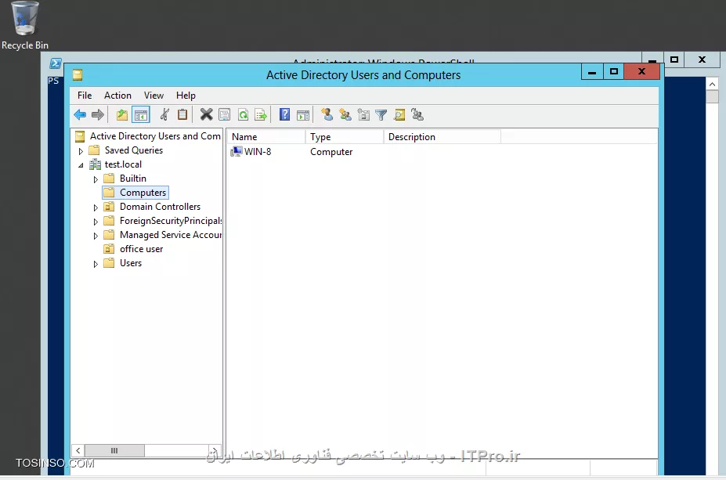Click the blue Help question-mark icon

tap(285, 114)
